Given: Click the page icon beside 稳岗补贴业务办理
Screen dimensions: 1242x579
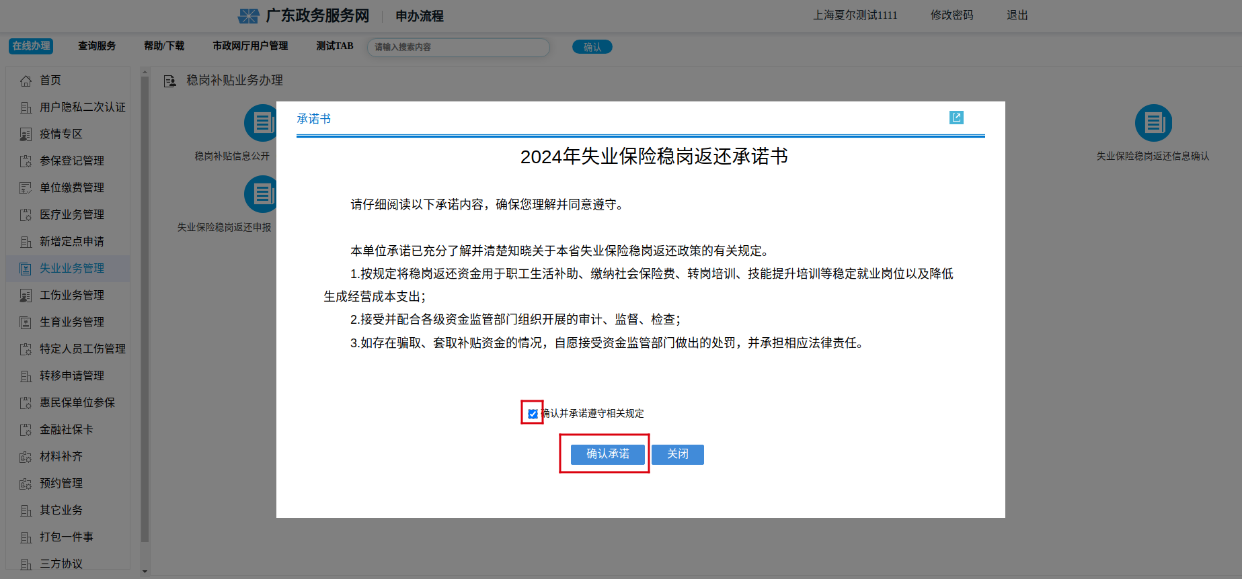Looking at the screenshot, I should tap(170, 81).
